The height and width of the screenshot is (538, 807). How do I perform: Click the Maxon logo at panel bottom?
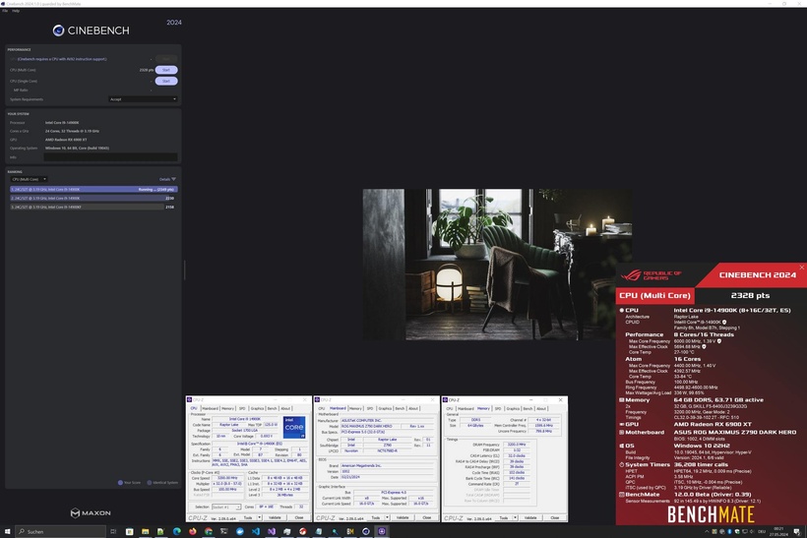91,512
